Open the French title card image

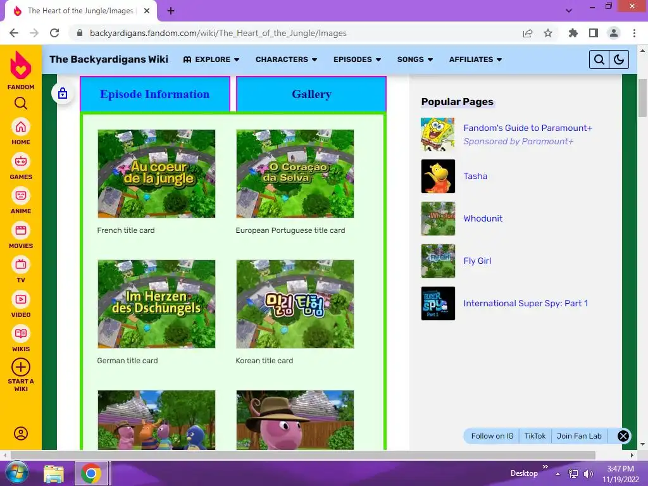(157, 173)
